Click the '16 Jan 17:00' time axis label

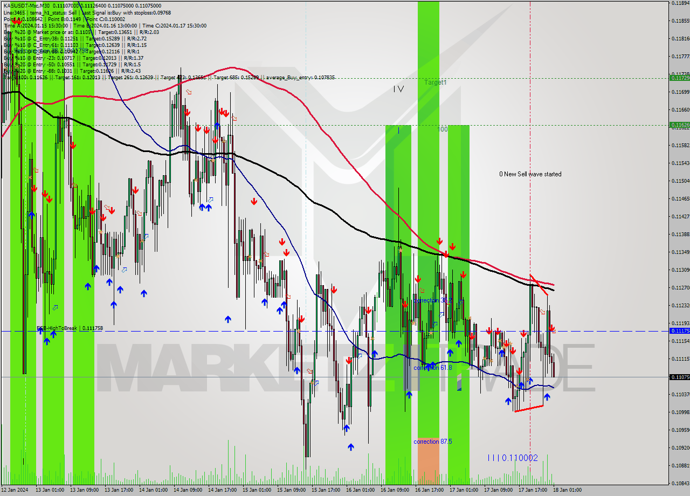[x=430, y=490]
